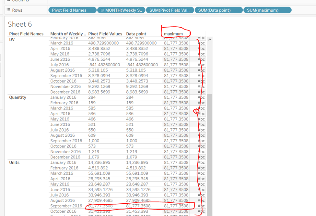Select the DV row group label

(x=12, y=40)
